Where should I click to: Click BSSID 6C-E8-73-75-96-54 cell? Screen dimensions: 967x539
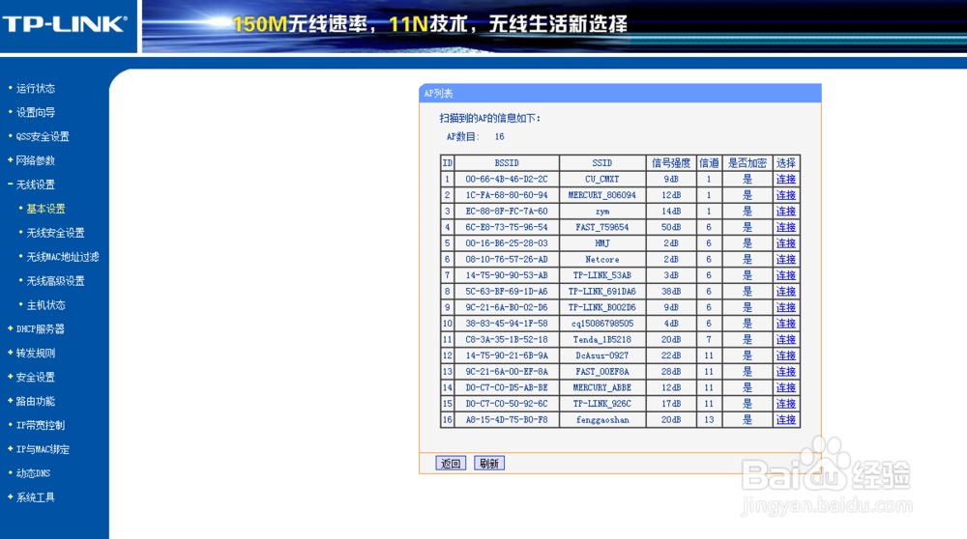pos(507,227)
